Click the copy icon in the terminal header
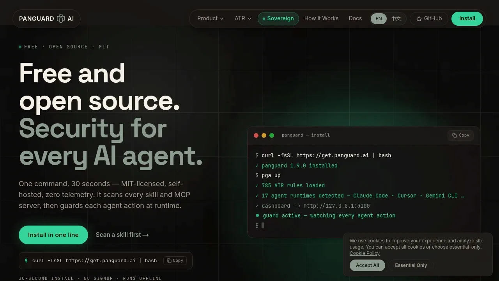The image size is (499, 281). click(455, 135)
